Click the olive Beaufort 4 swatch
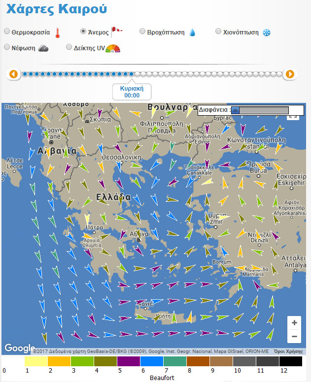 105,361
